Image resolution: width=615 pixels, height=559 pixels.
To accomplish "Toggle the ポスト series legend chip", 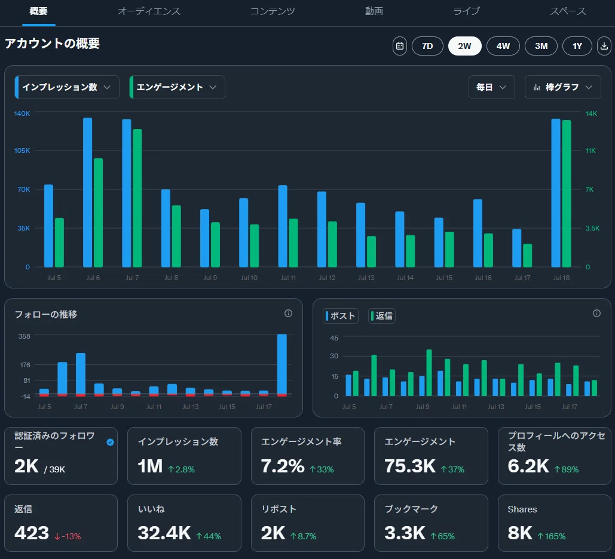I will coord(341,316).
